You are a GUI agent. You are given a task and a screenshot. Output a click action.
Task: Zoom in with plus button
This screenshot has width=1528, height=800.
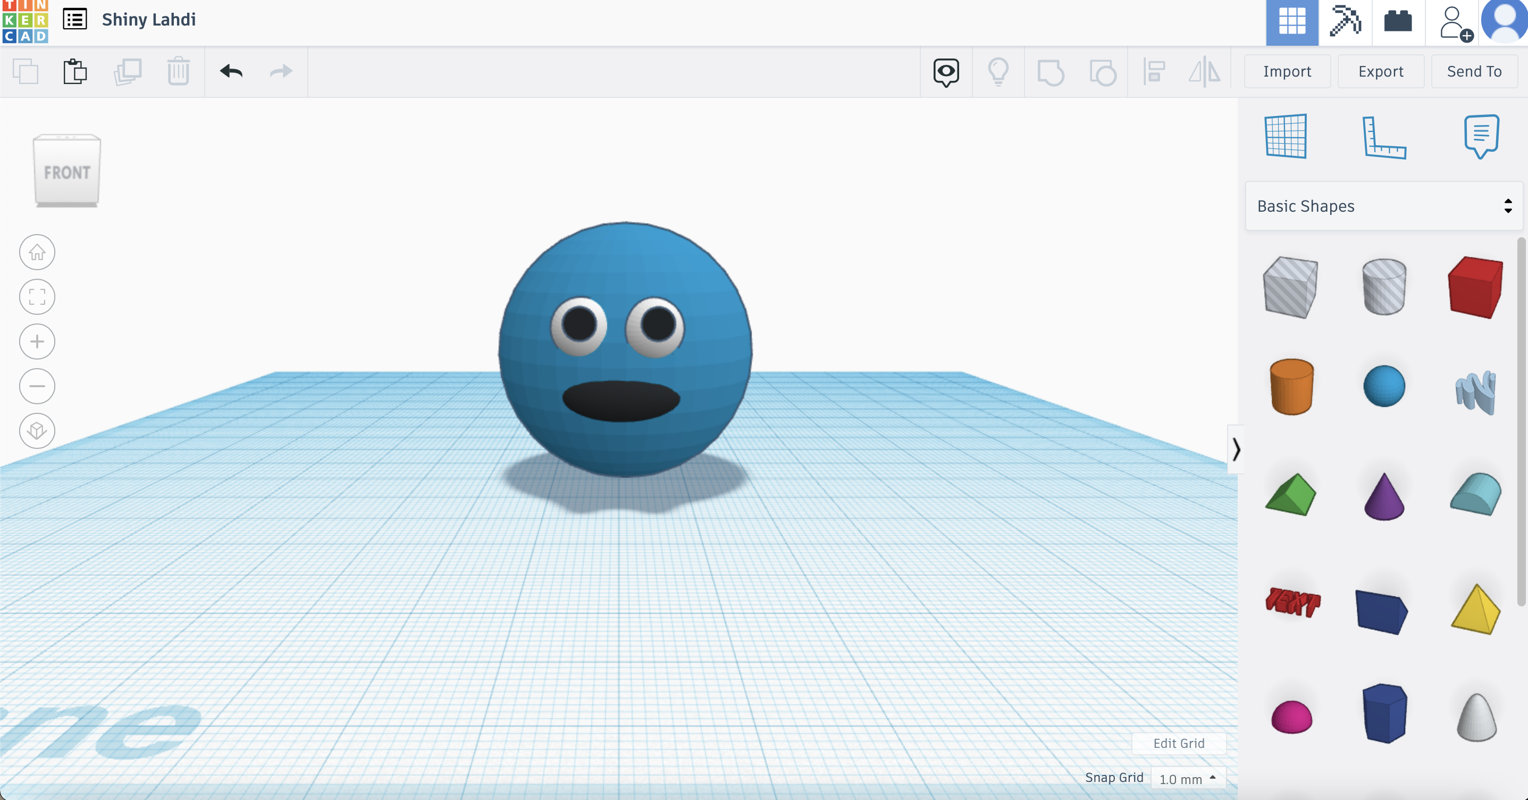click(37, 341)
